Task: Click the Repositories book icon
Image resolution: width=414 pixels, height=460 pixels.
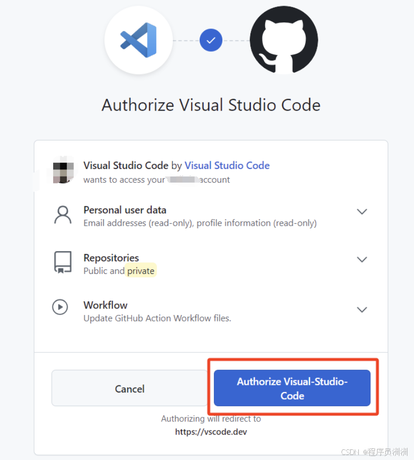Action: coord(63,262)
